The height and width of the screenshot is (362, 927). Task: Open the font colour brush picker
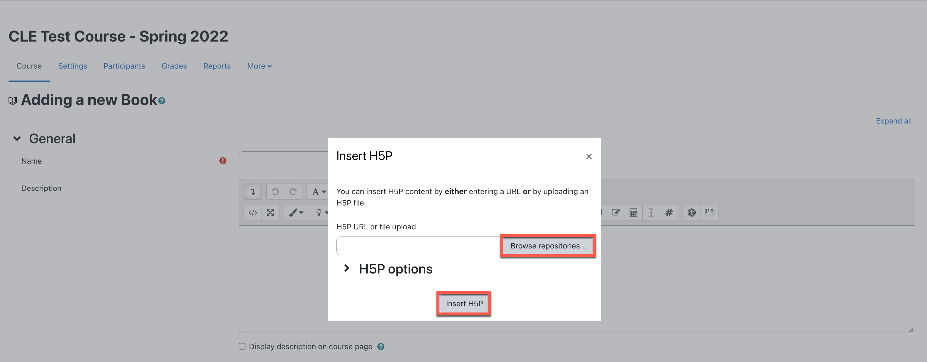point(296,213)
